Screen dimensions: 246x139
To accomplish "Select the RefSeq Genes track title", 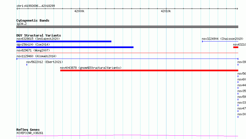I will point(28,130).
